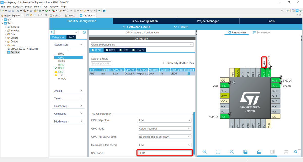
Task: Click the green Run button
Action: click(46, 11)
